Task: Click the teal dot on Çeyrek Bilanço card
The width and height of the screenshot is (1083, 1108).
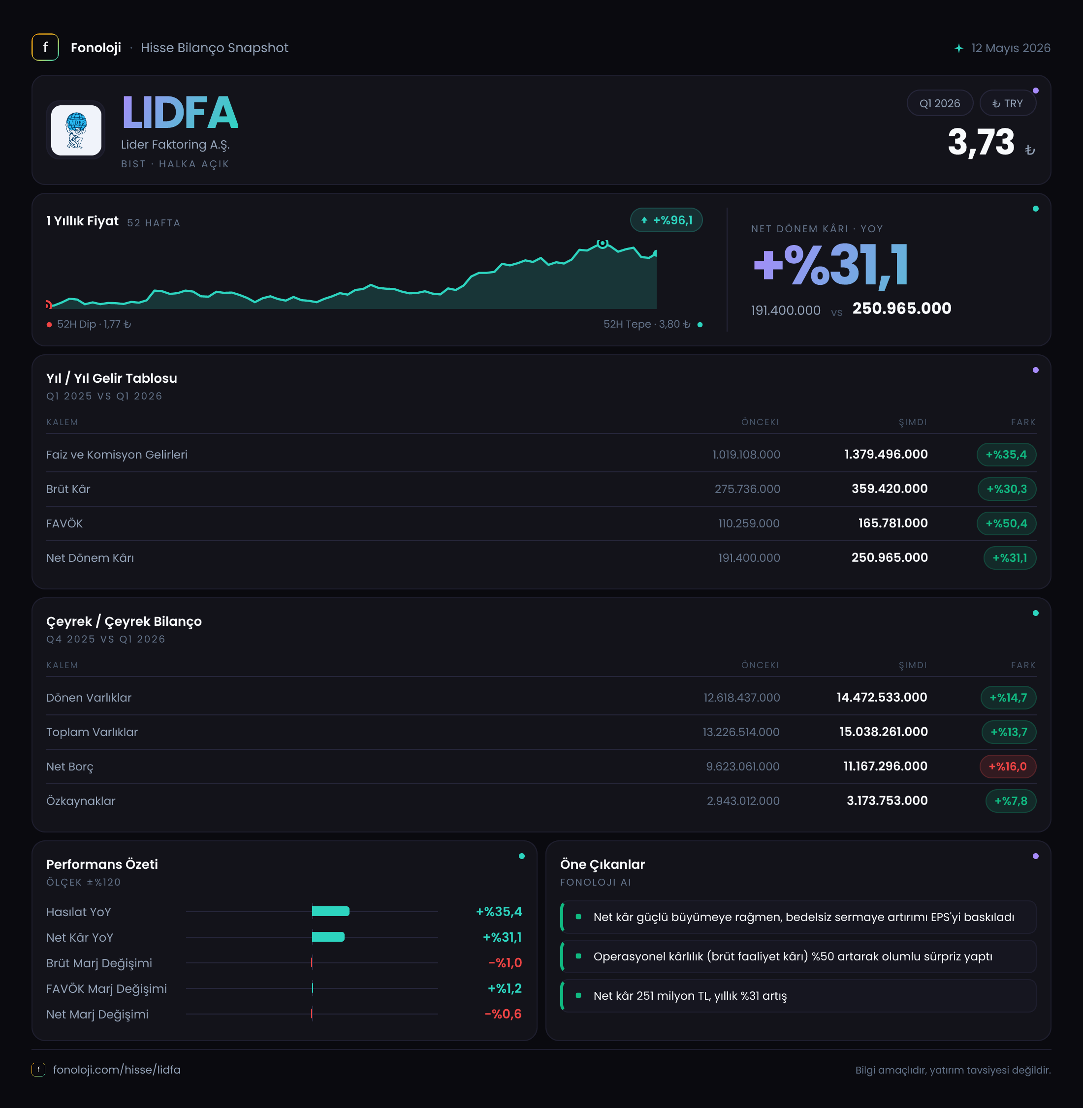Action: [x=1035, y=613]
